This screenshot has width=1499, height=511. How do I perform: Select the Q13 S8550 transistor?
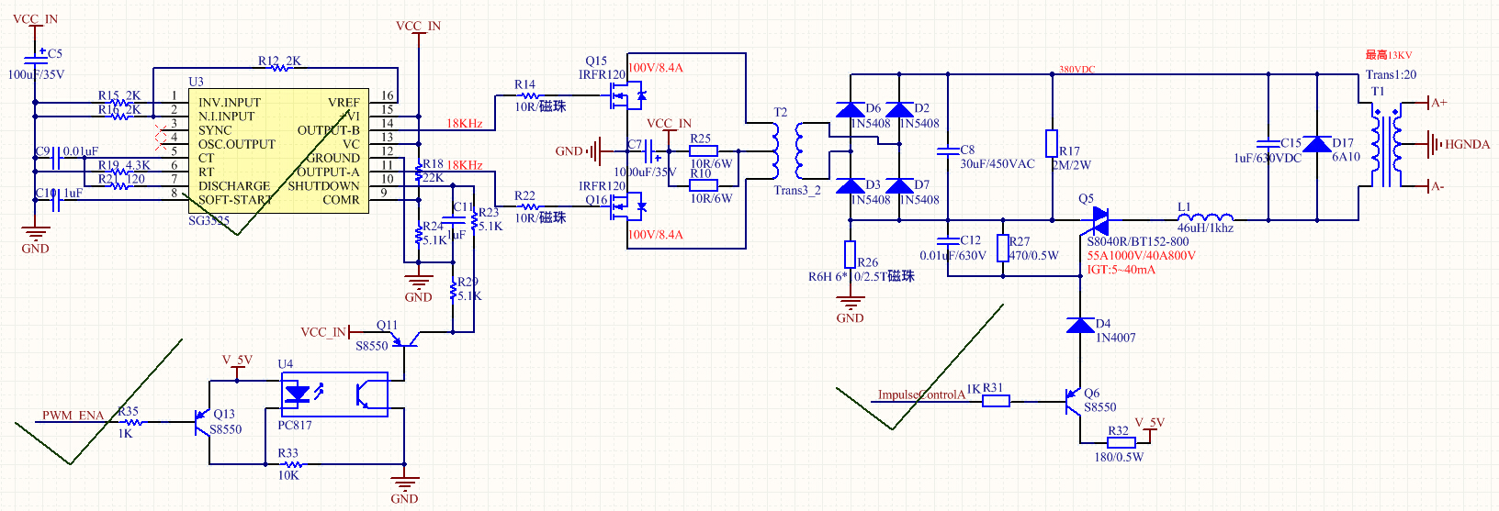(x=201, y=422)
